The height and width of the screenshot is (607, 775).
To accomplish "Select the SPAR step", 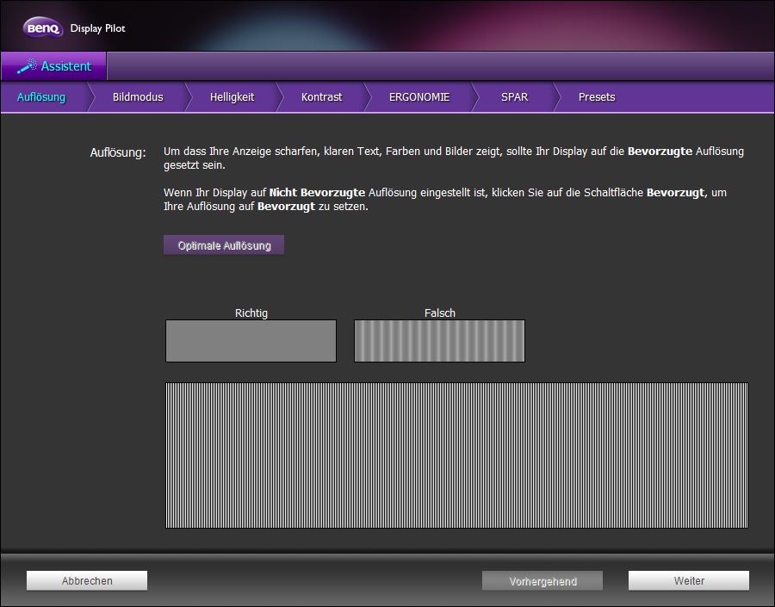I will pos(514,97).
